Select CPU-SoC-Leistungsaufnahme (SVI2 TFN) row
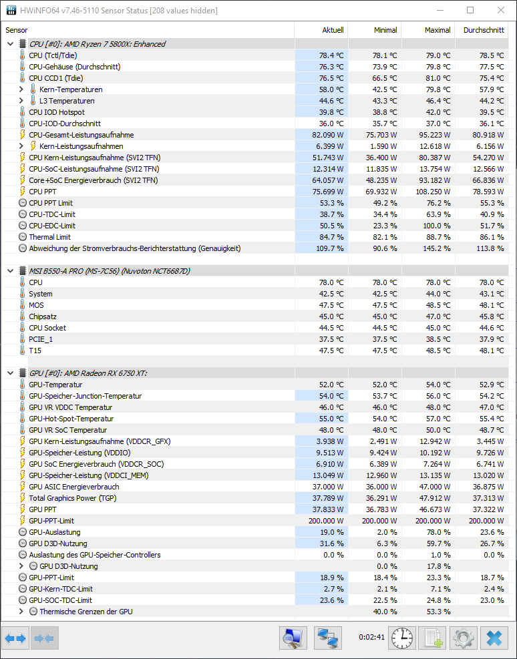This screenshot has width=517, height=659. coord(254,168)
